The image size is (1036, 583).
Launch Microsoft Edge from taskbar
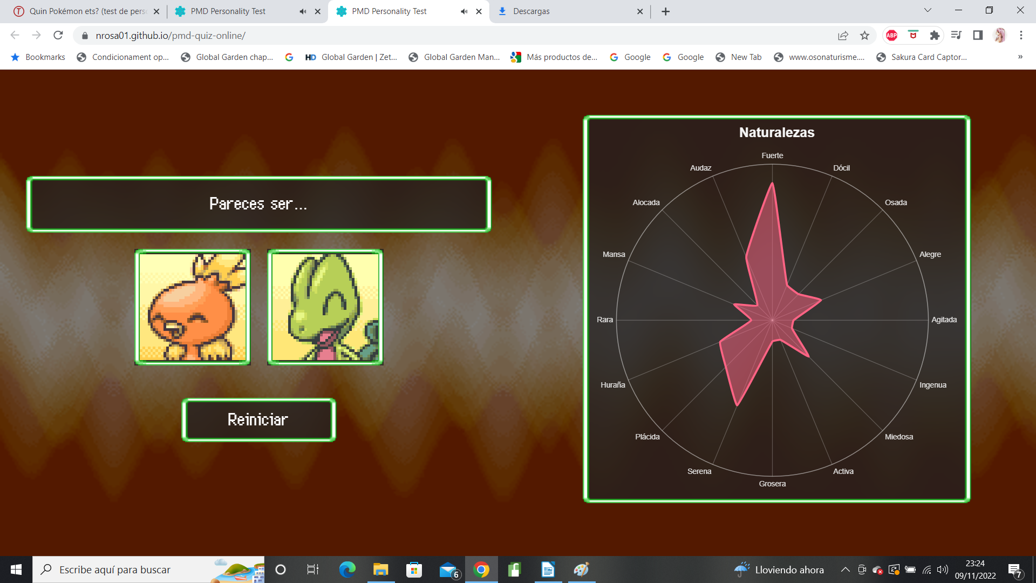point(347,570)
